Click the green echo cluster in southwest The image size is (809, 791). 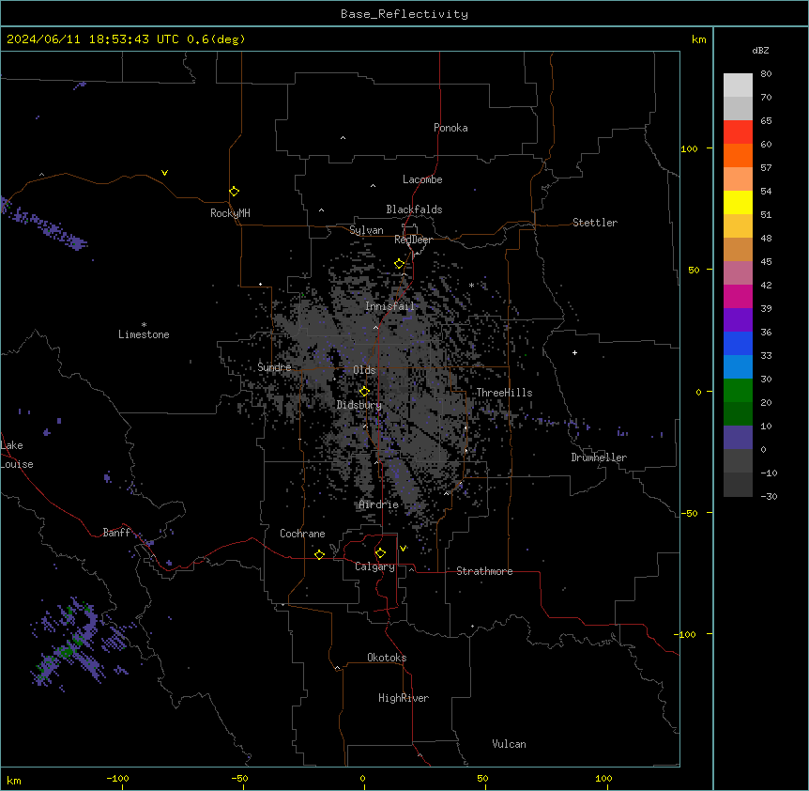(x=66, y=651)
